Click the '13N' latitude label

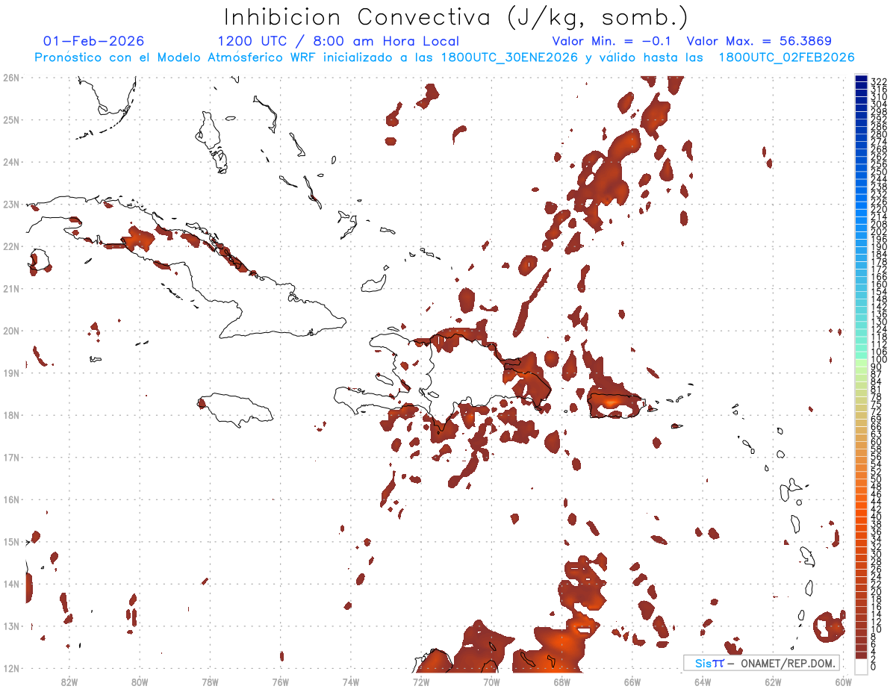10,626
